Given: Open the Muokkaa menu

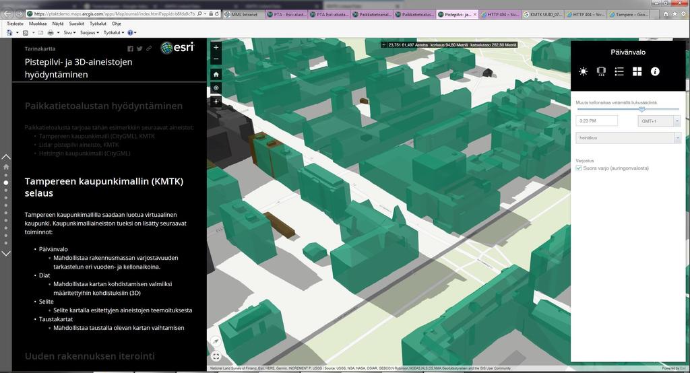Looking at the screenshot, I should click(38, 24).
